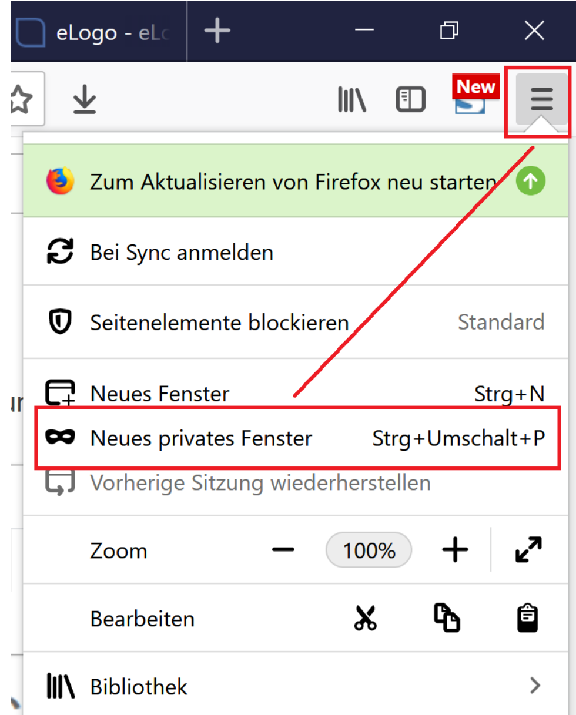Cut using the scissors icon
The width and height of the screenshot is (576, 715).
pyautogui.click(x=366, y=619)
